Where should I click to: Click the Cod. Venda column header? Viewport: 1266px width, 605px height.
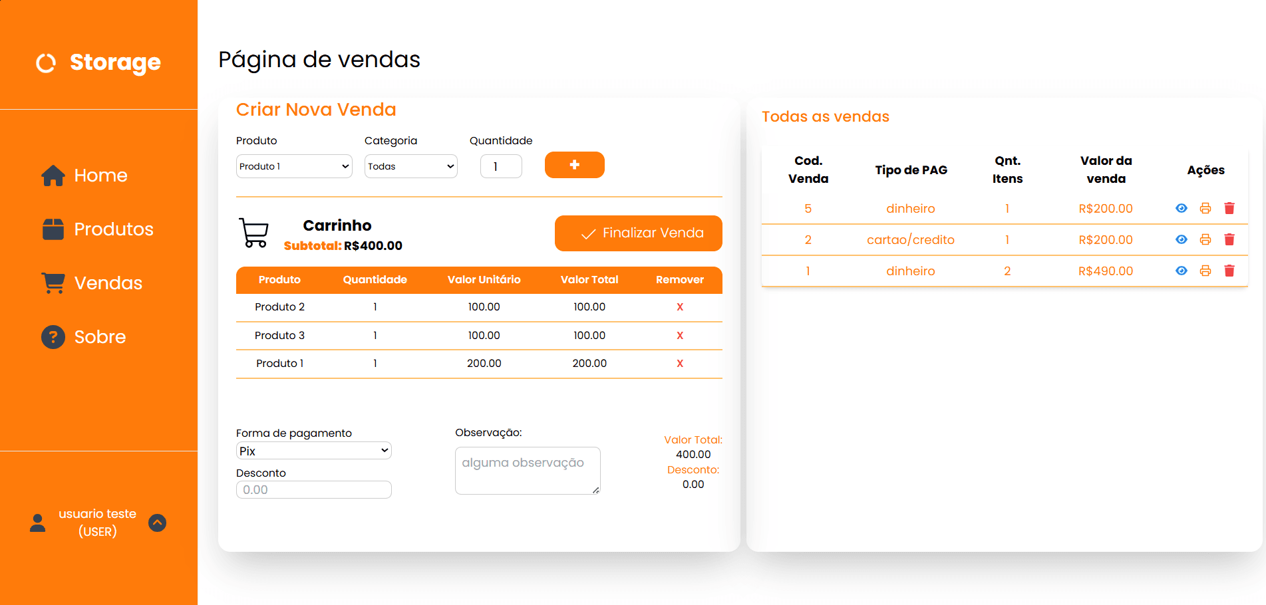tap(808, 170)
